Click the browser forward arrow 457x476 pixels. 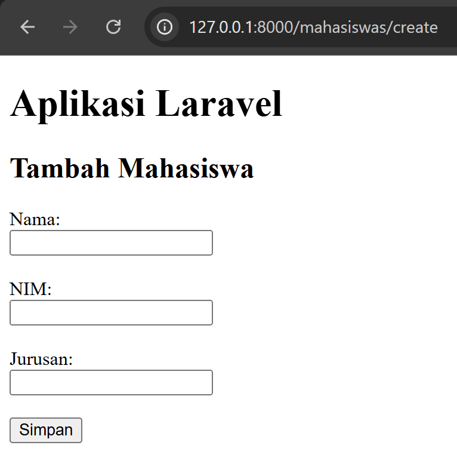70,27
